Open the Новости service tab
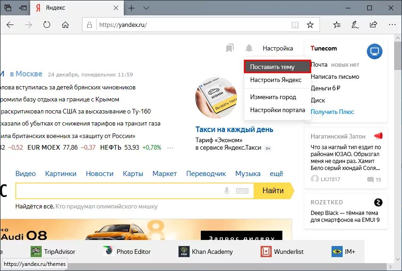This screenshot has width=402, height=271. pyautogui.click(x=100, y=174)
